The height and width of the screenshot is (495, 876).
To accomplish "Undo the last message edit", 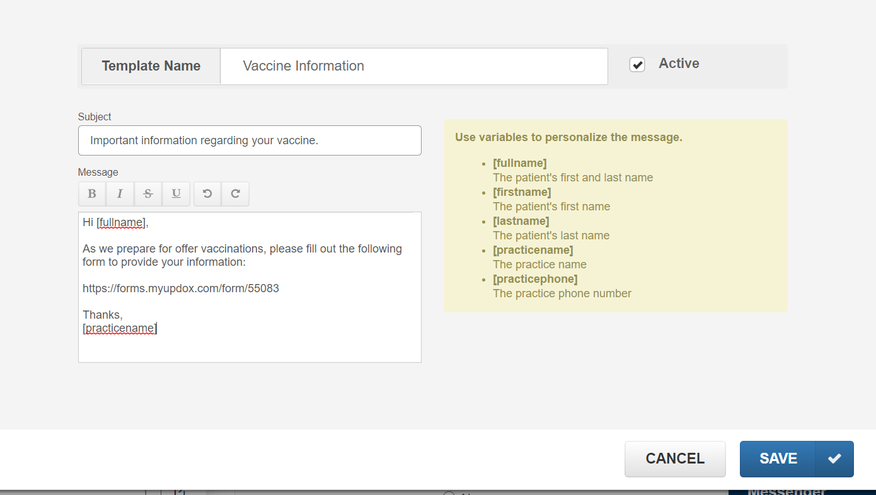I will click(207, 194).
